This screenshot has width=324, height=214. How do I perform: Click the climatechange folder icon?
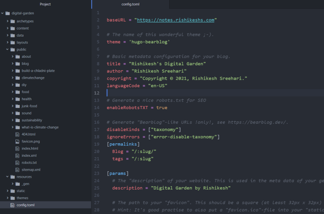[18, 78]
